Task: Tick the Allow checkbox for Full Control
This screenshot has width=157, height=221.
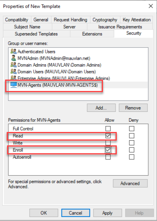Action: coord(108,128)
